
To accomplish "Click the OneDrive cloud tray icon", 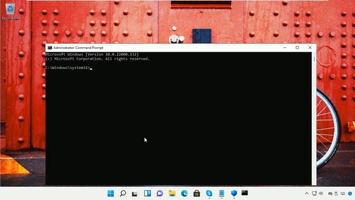I will (331, 194).
